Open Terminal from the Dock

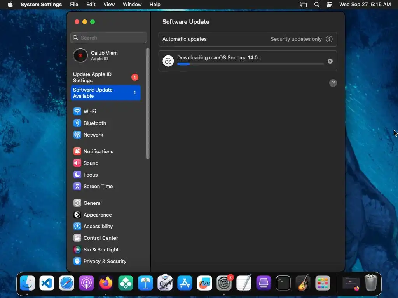coord(283,283)
